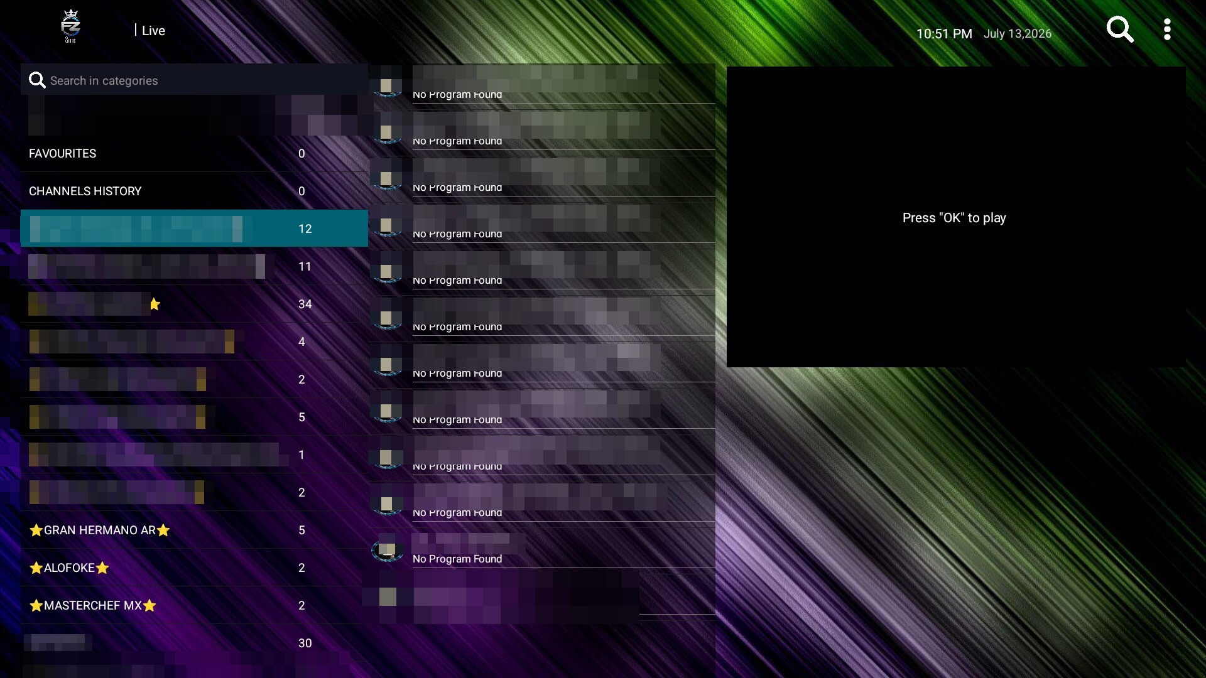The width and height of the screenshot is (1206, 678).
Task: Click the Live section label
Action: 153,30
